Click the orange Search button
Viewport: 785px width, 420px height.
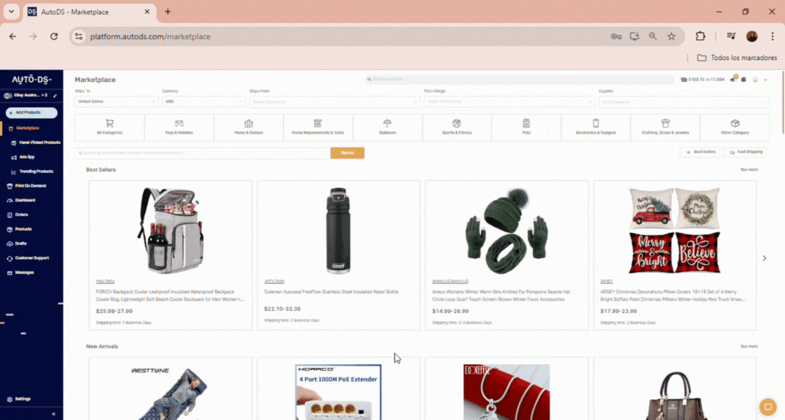347,153
